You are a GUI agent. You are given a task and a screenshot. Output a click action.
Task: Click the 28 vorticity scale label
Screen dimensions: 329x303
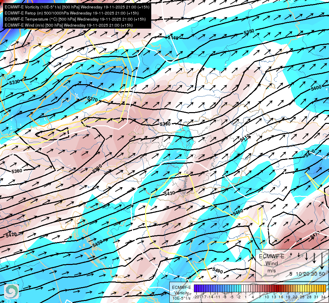[309, 297]
